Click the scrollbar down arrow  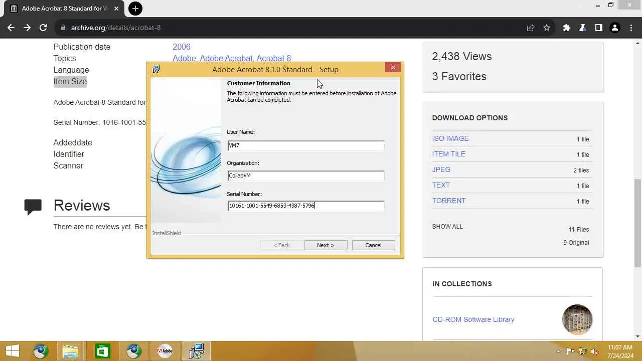click(x=638, y=336)
